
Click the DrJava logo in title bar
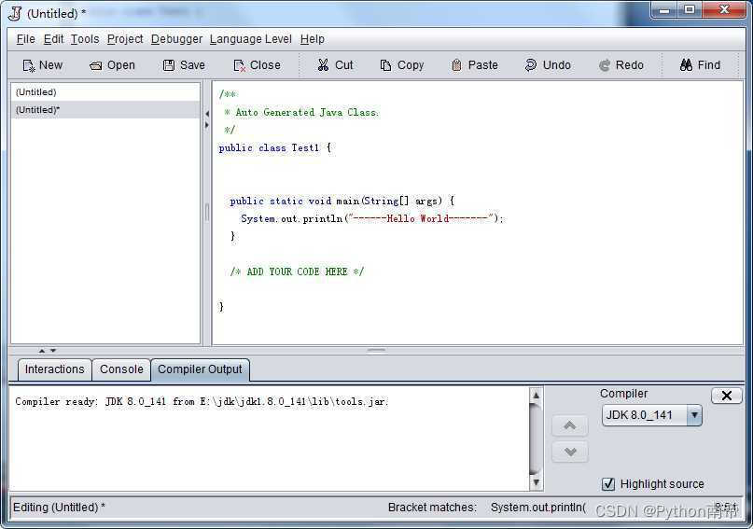point(15,13)
